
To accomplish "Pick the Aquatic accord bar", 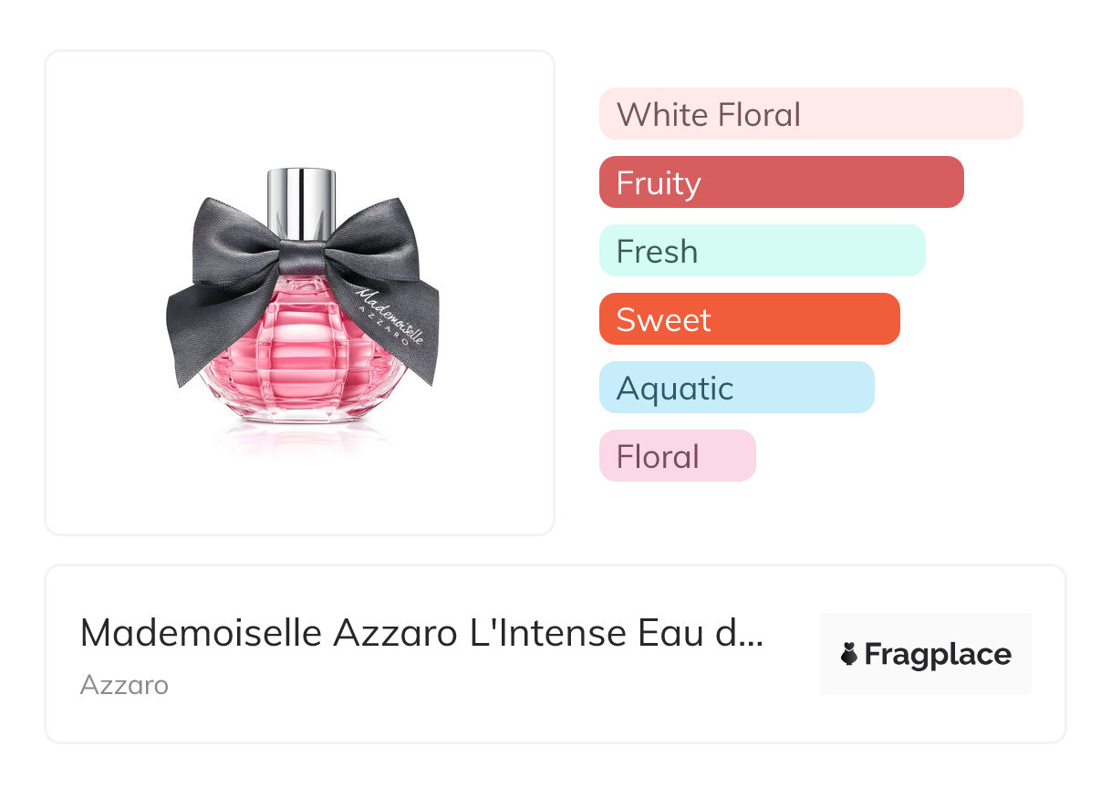I will click(x=736, y=388).
